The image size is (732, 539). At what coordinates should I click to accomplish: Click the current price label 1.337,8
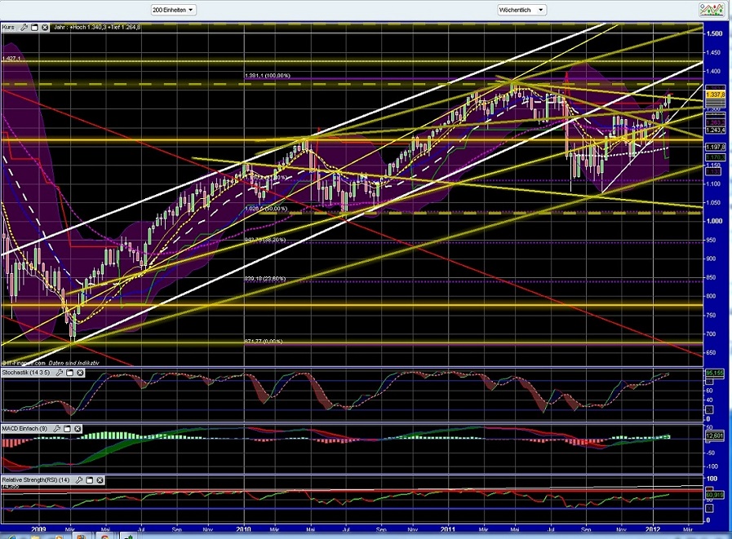tap(715, 95)
